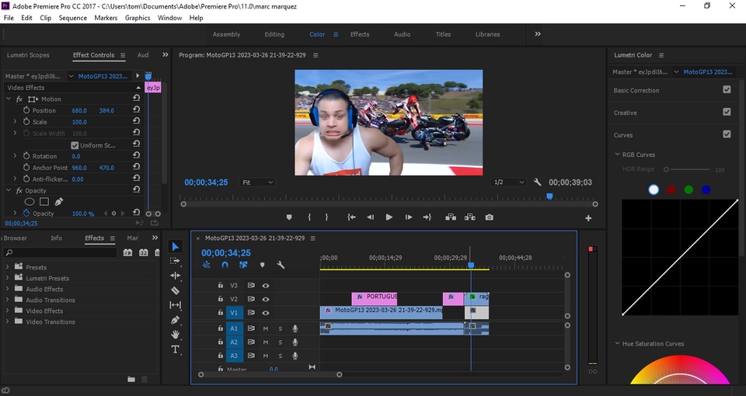Screen dimensions: 746x396
Task: Play the program monitor video
Action: pos(389,217)
